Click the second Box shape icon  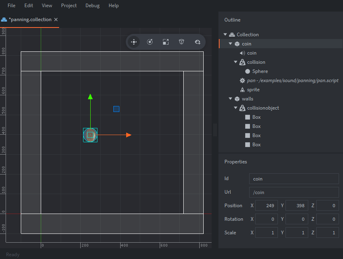pyautogui.click(x=248, y=126)
